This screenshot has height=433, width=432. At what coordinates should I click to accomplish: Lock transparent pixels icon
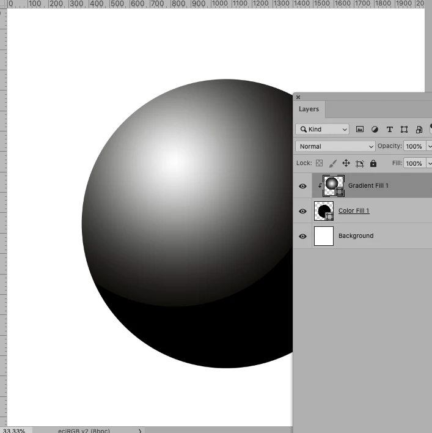pos(319,163)
